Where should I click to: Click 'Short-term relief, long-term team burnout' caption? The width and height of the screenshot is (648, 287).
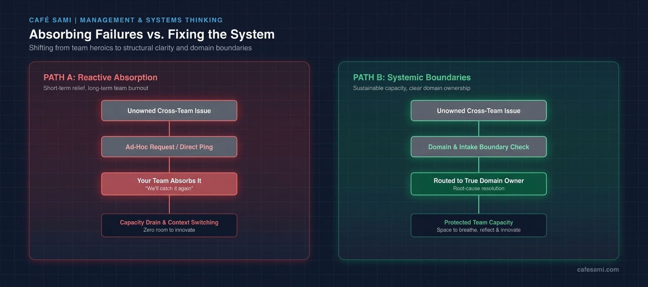pos(96,88)
